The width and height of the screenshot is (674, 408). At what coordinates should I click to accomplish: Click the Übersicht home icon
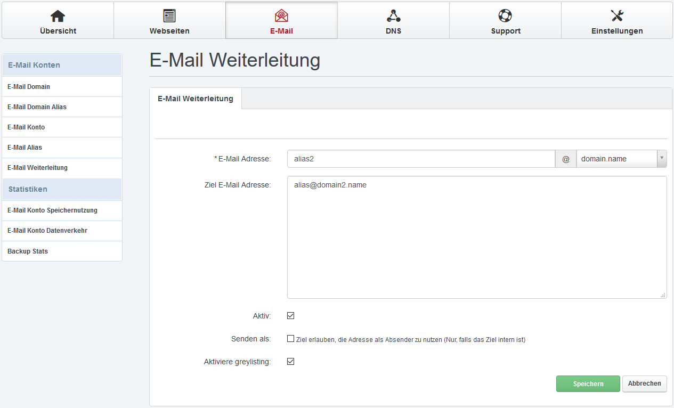coord(58,16)
